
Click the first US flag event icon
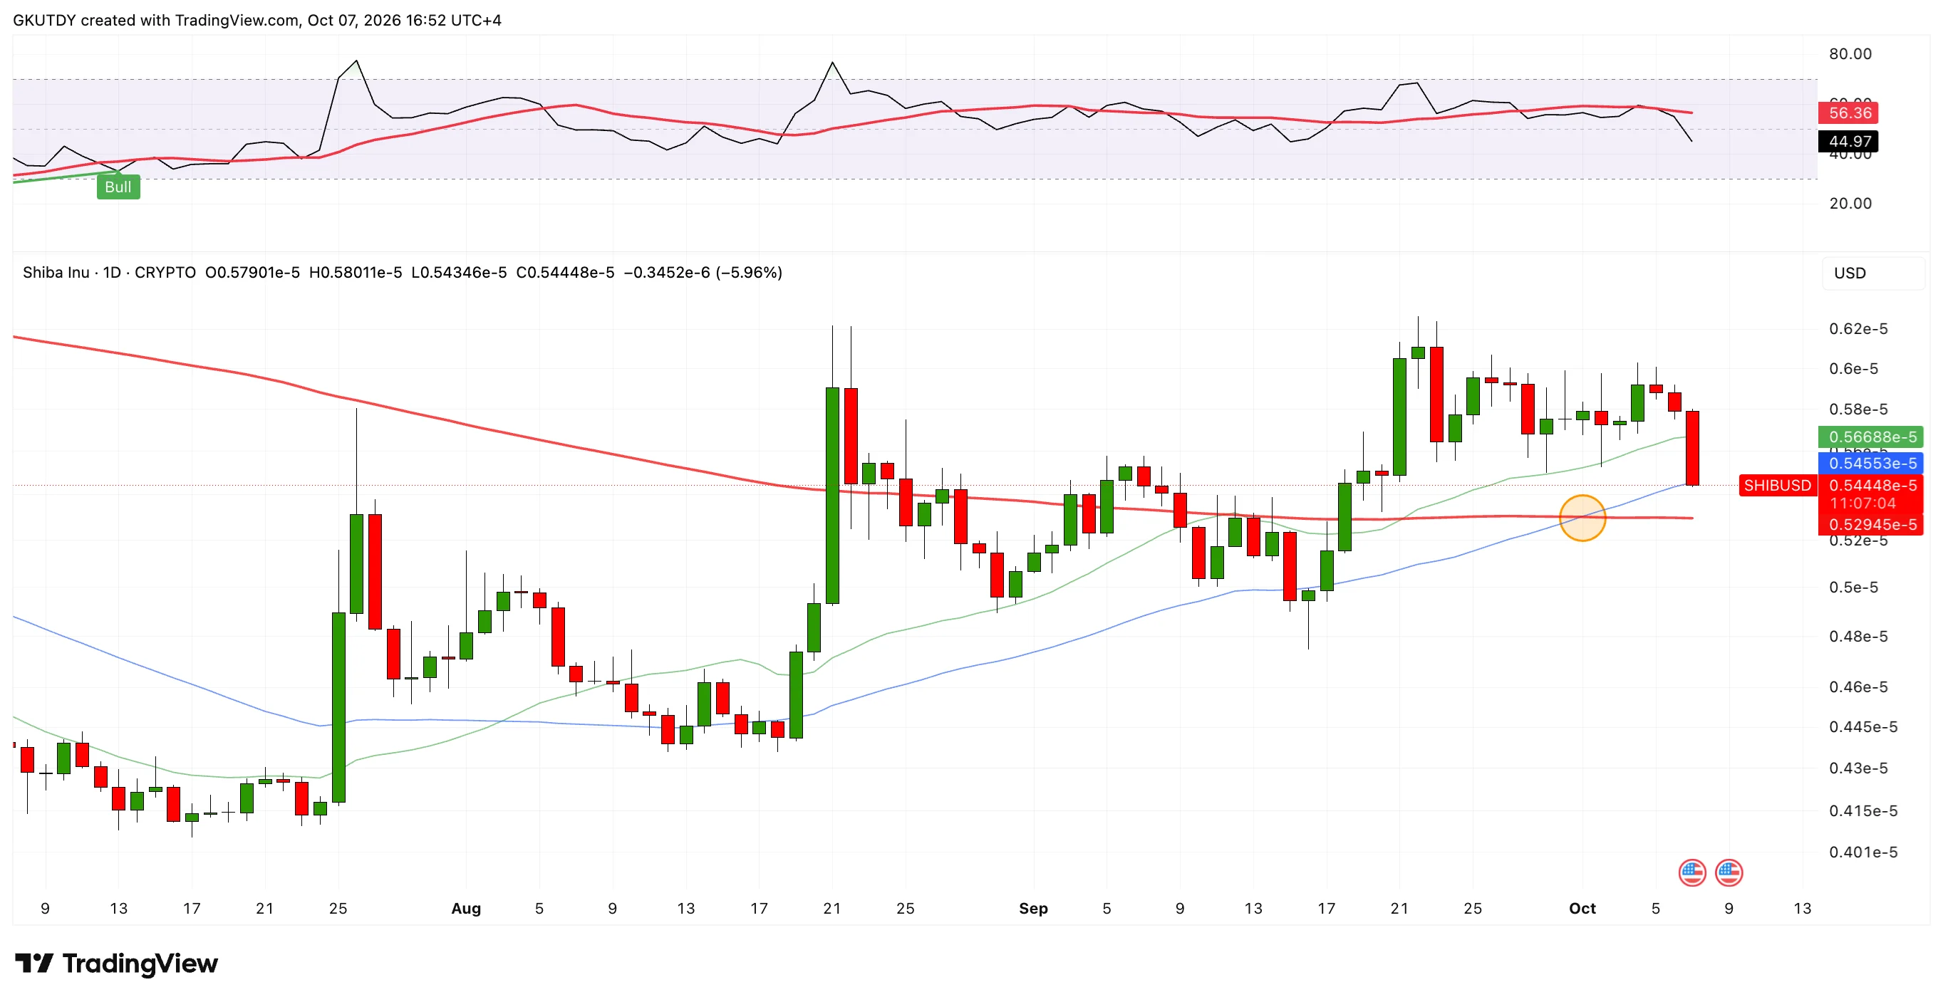coord(1691,872)
